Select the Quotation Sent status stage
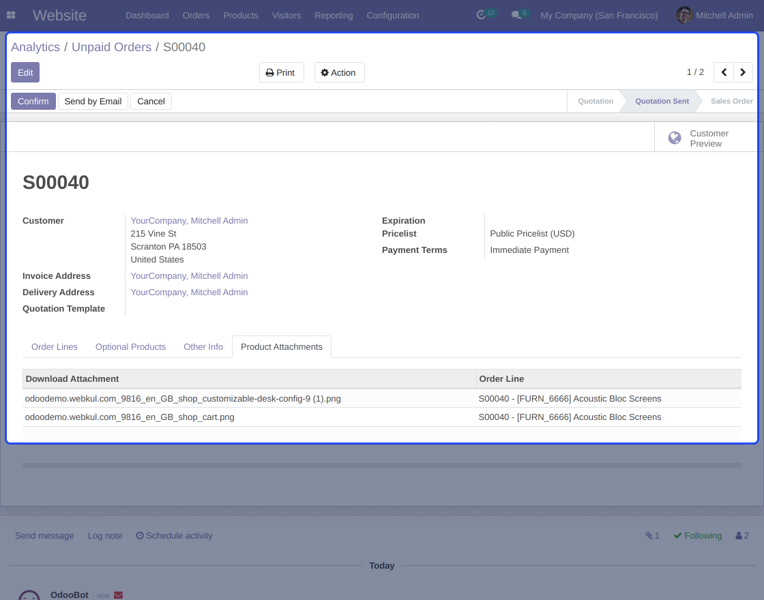Screen dimensions: 764x600 662,102
